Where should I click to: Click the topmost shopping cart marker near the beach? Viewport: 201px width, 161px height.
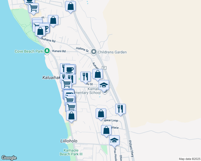point(34,8)
